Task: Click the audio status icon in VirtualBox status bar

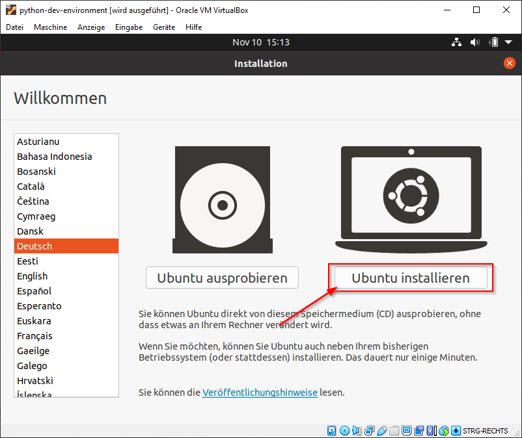Action: coord(357,430)
